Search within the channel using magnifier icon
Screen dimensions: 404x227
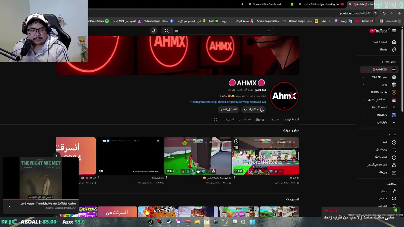click(216, 120)
